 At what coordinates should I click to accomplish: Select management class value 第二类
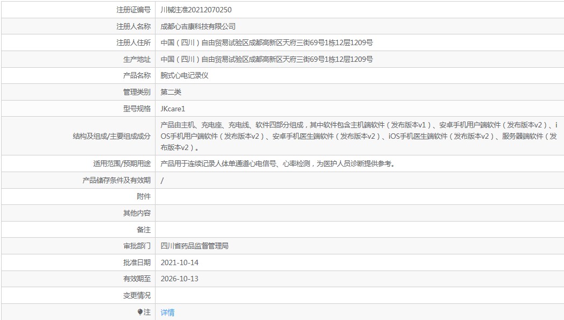[x=171, y=92]
